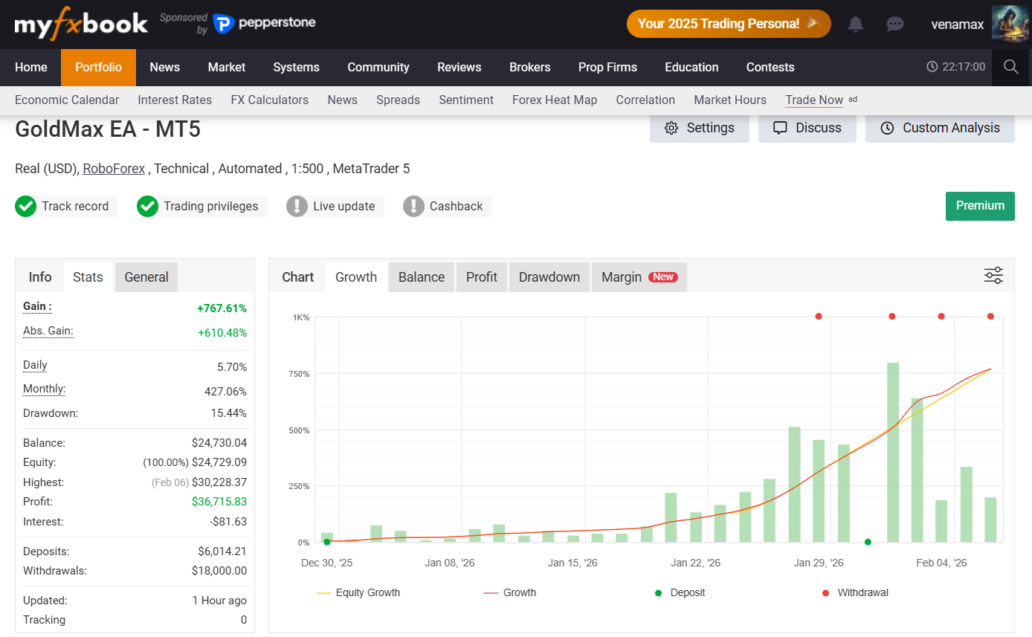The width and height of the screenshot is (1032, 637).
Task: Click the underlined Gain label
Action: coord(37,306)
